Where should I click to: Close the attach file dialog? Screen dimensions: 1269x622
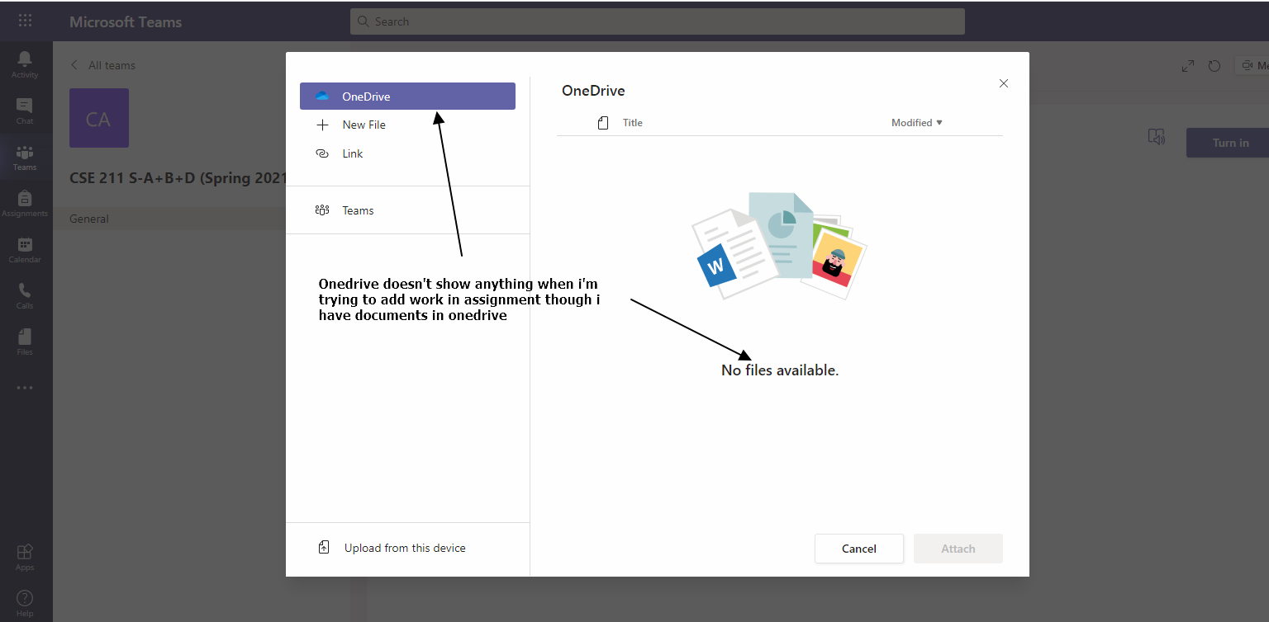point(1004,83)
